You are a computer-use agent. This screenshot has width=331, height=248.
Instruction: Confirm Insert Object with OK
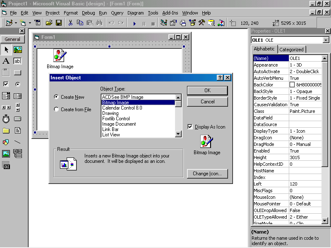[207, 91]
